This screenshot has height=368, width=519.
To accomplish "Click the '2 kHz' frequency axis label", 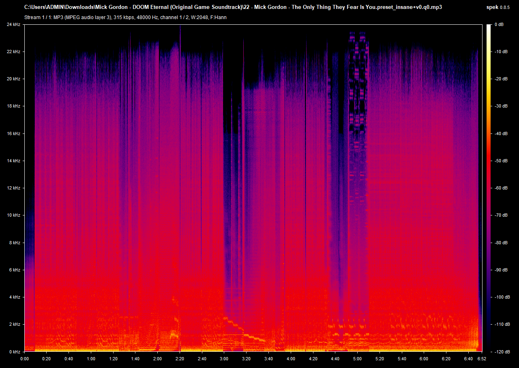I will click(15, 325).
